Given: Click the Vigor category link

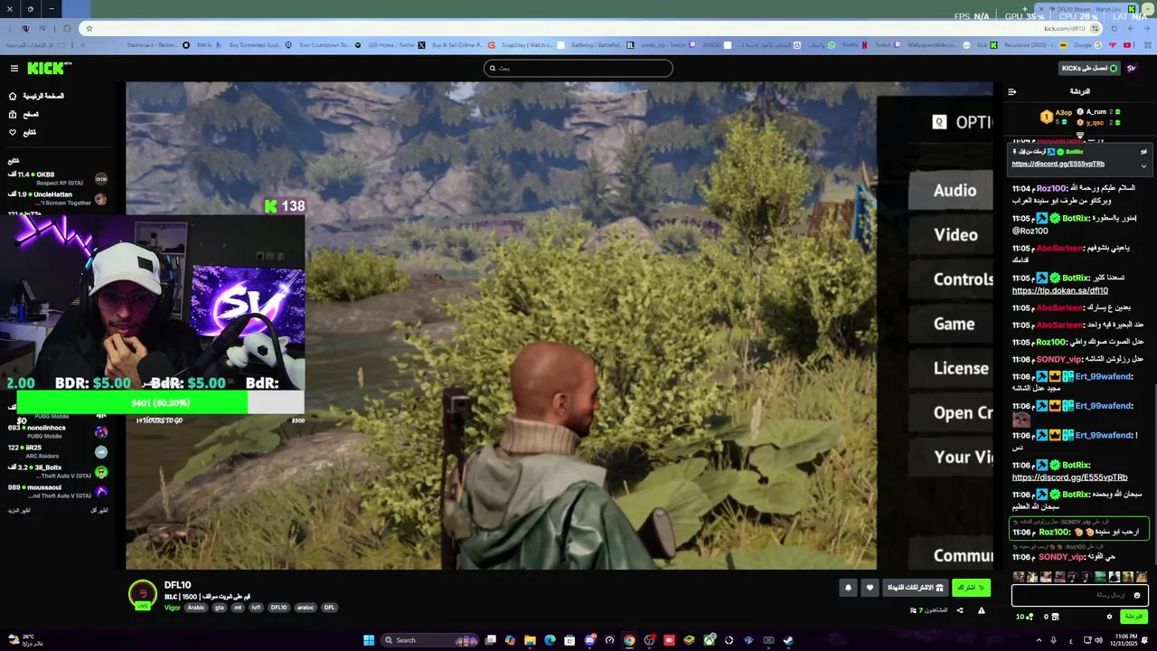Looking at the screenshot, I should [x=172, y=608].
